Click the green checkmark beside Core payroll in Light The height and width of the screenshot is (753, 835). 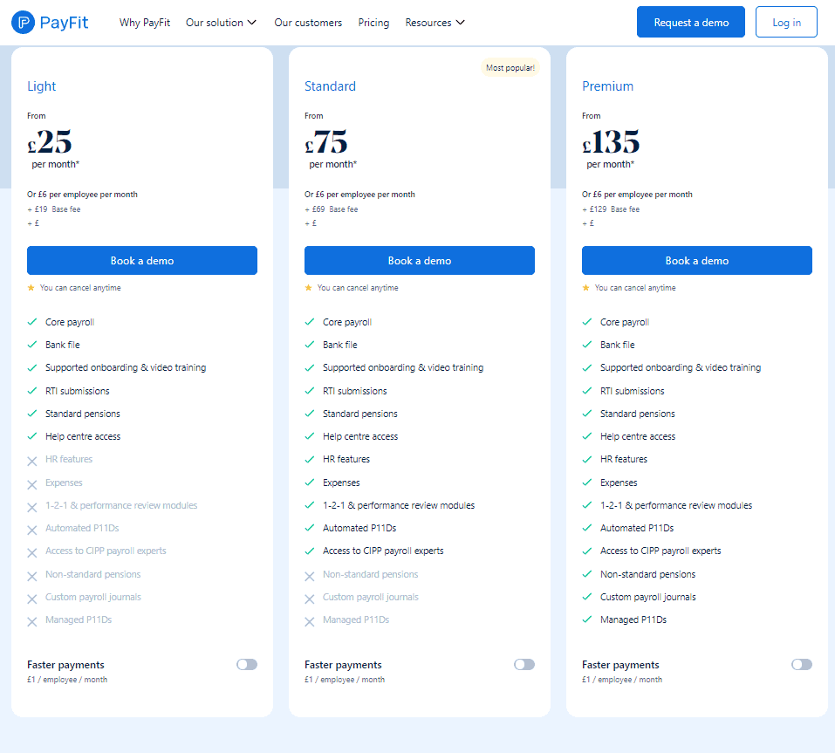(x=32, y=322)
